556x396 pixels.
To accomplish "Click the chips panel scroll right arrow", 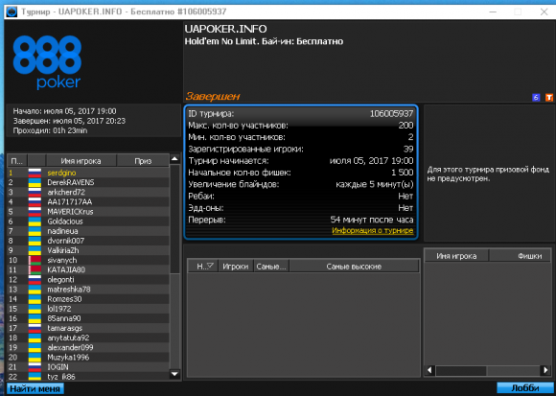I will click(x=545, y=371).
